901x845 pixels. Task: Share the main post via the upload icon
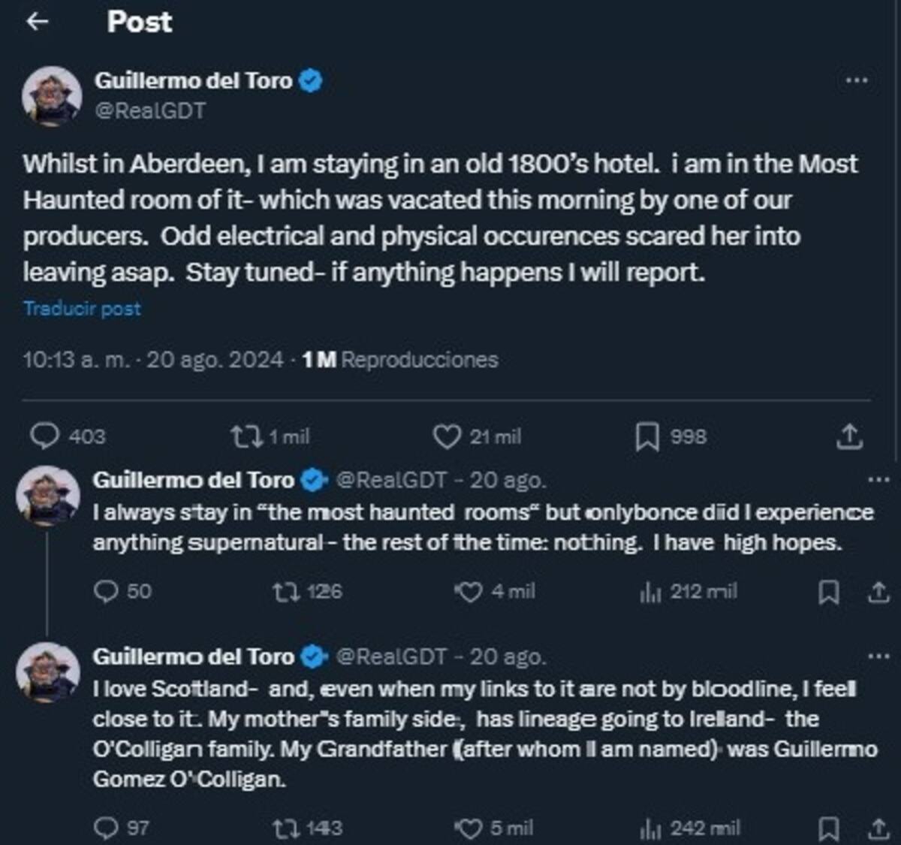(x=848, y=436)
